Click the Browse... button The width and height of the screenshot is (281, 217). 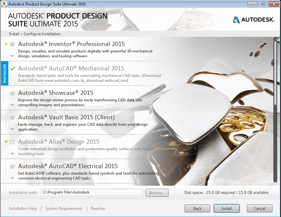pos(157,193)
